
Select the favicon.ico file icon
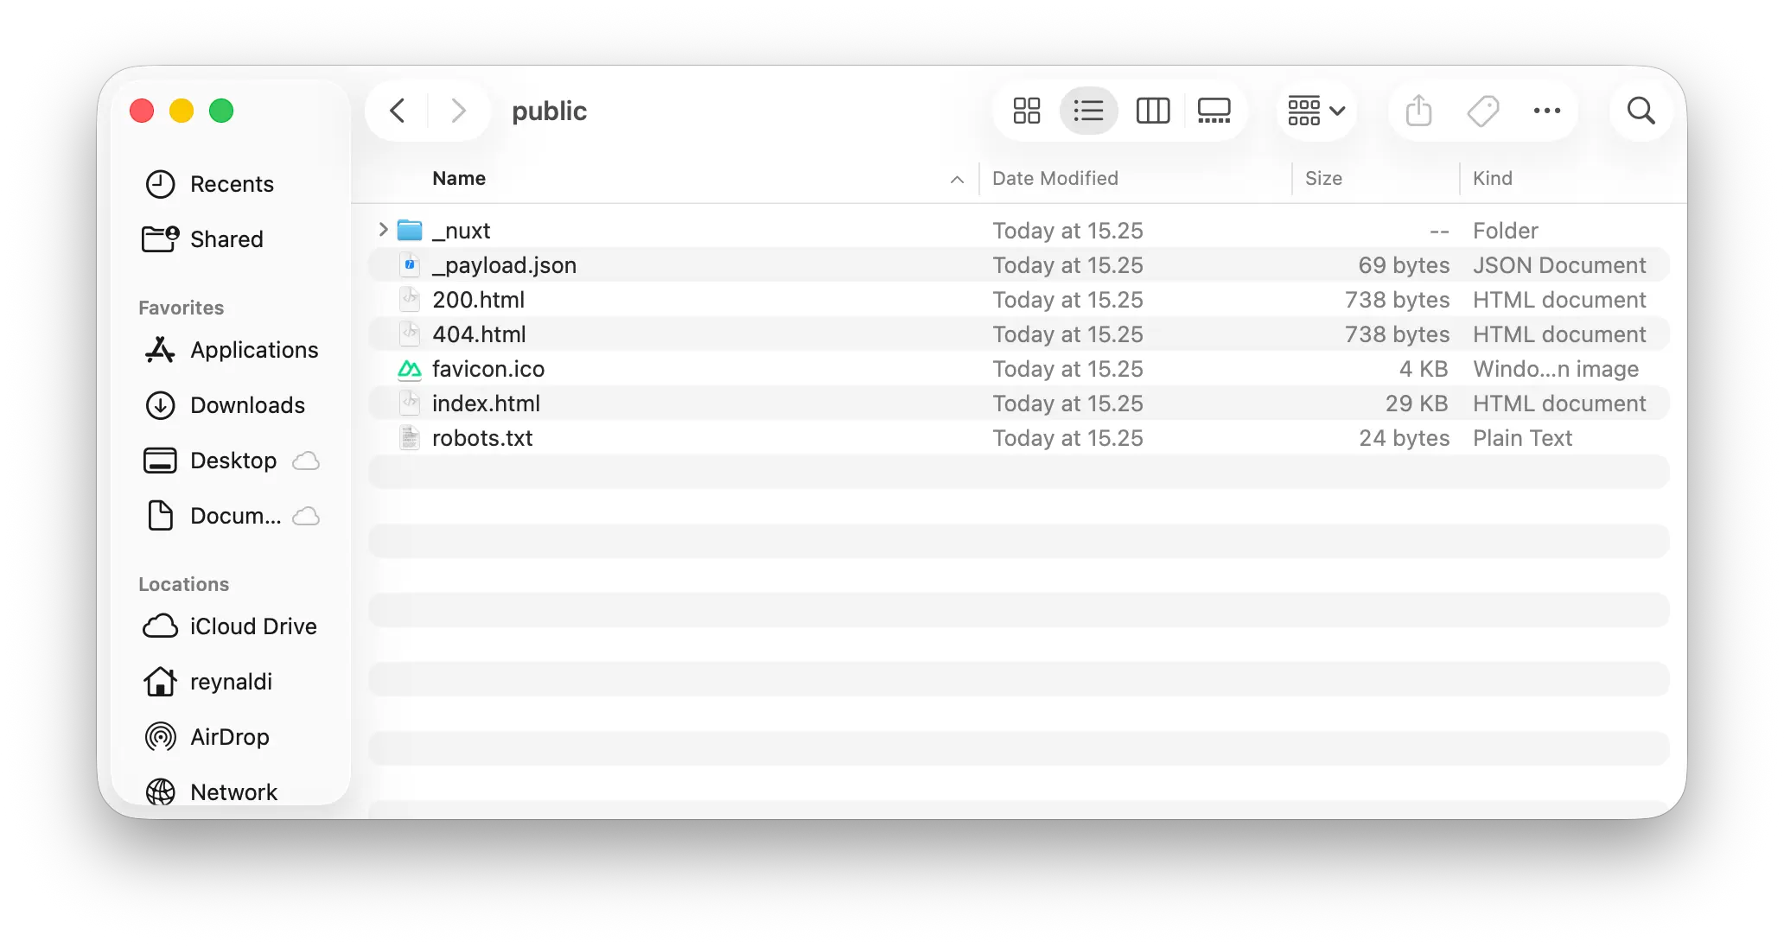click(409, 368)
